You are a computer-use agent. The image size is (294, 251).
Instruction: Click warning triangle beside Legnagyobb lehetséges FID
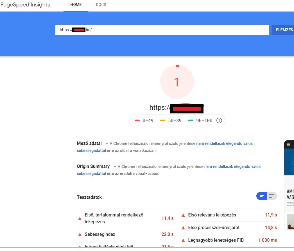(183, 240)
